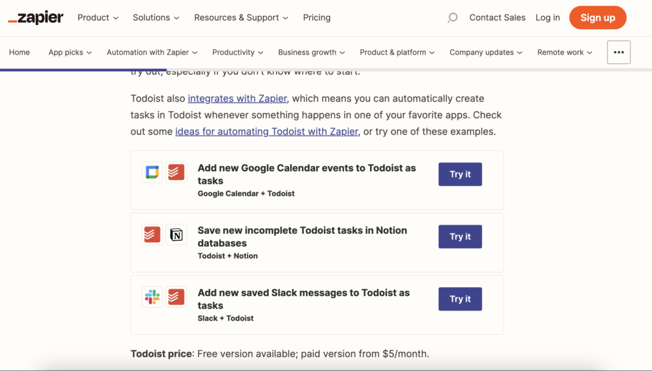Viewport: 652px width, 371px height.
Task: Click the Notion icon
Action: (x=176, y=234)
